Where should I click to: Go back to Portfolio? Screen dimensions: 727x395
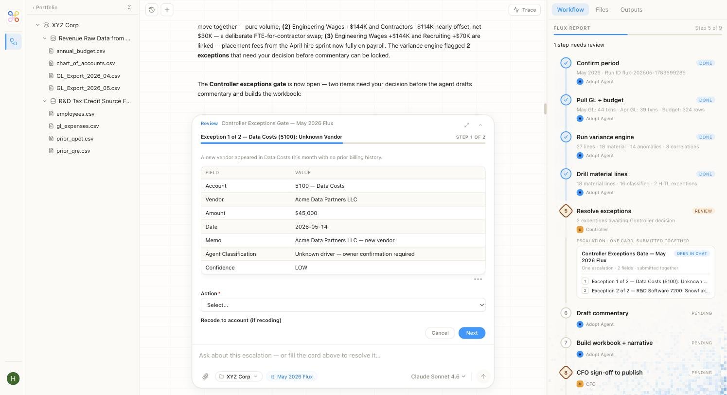click(x=45, y=7)
